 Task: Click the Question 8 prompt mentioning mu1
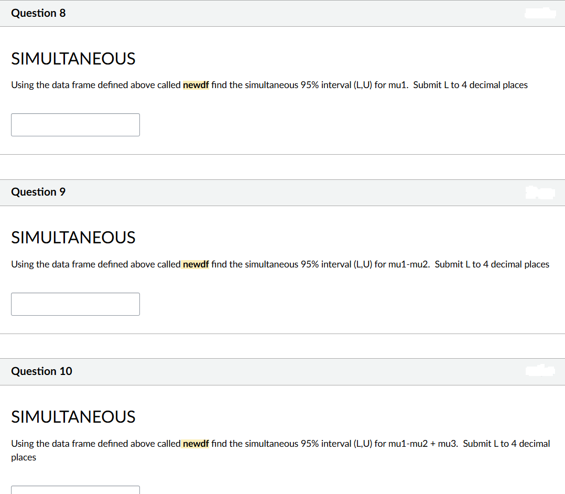pyautogui.click(x=269, y=85)
